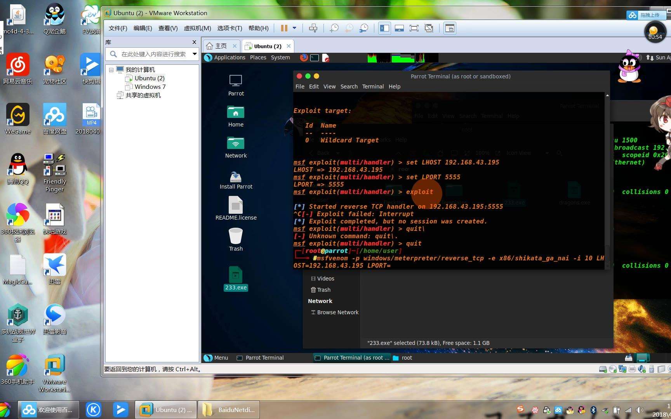Viewport: 671px width, 419px height.
Task: Open terminal Search menu
Action: (x=349, y=87)
